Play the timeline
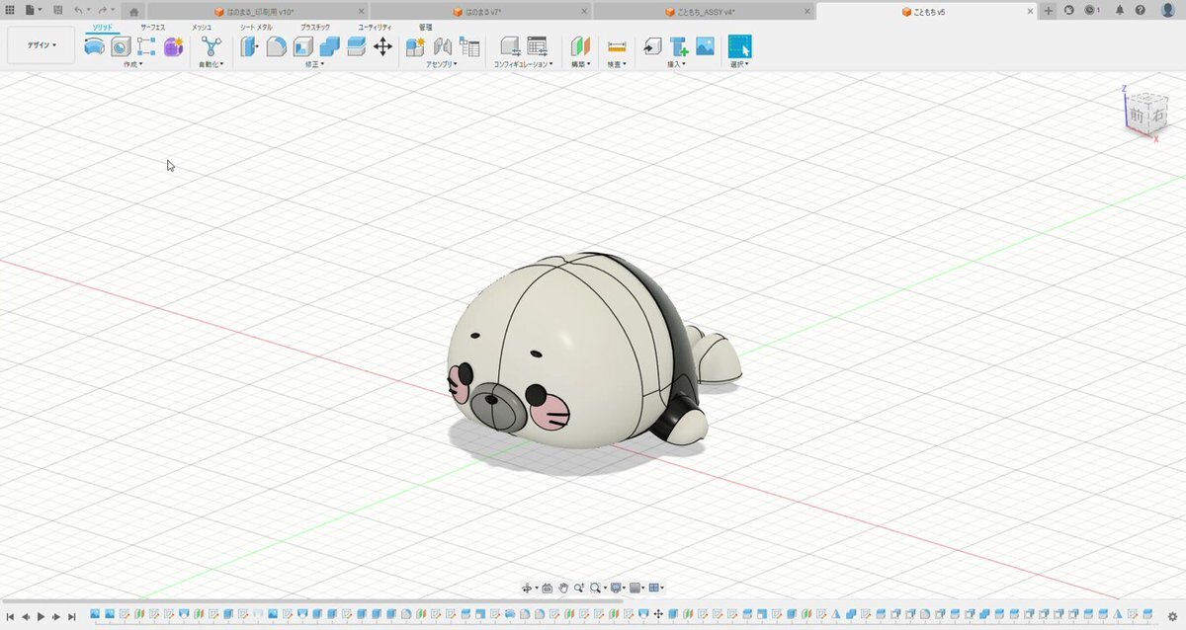The image size is (1186, 630). 41,616
